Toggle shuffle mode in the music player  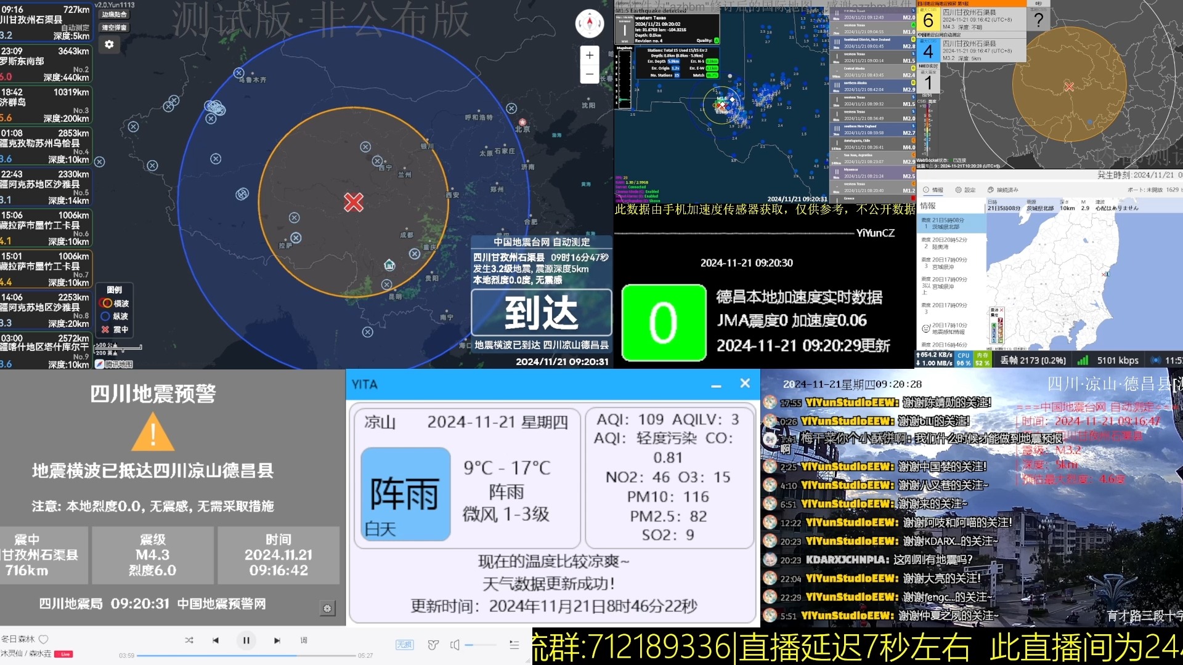[x=189, y=640]
